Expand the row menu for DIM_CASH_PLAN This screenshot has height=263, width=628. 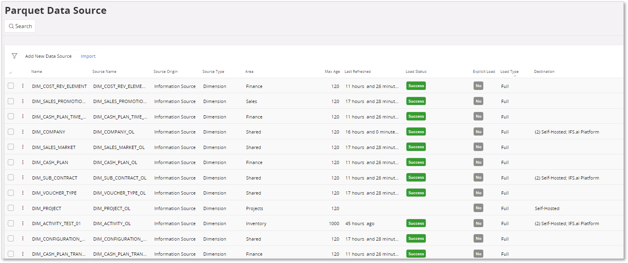click(x=23, y=162)
